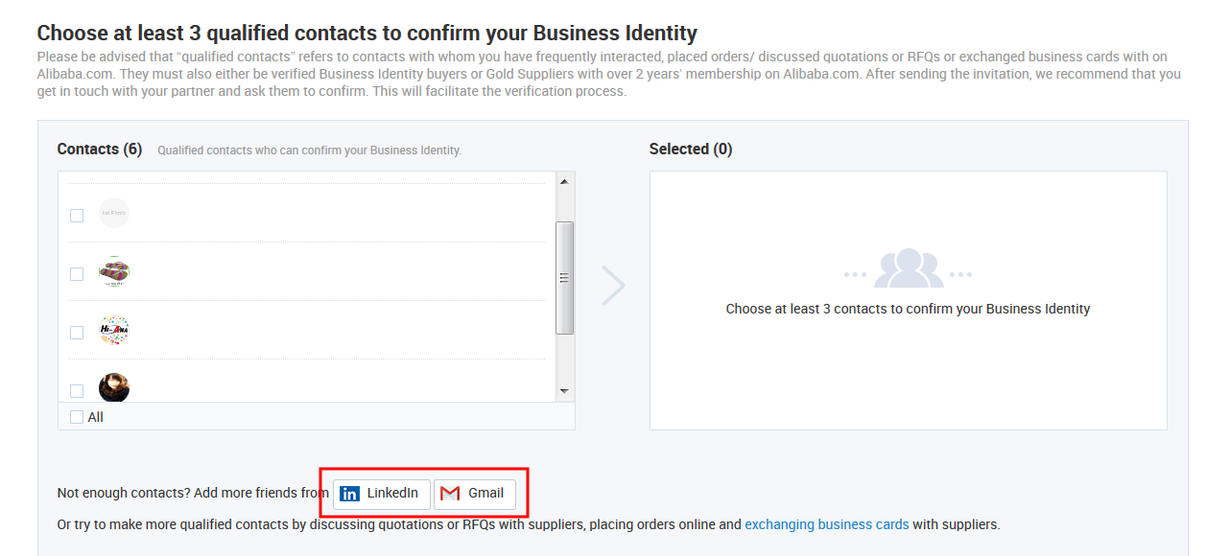Click the LinkedIn logo icon
Viewport: 1230px width, 556px height.
pos(350,494)
